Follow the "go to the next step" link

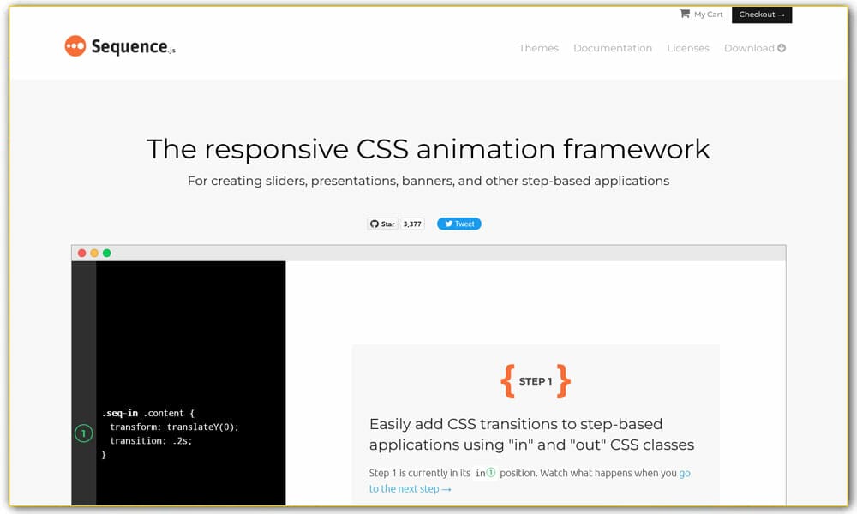[x=411, y=488]
